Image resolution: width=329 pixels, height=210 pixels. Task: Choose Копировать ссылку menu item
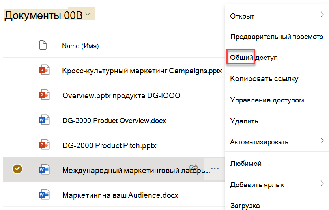point(264,79)
